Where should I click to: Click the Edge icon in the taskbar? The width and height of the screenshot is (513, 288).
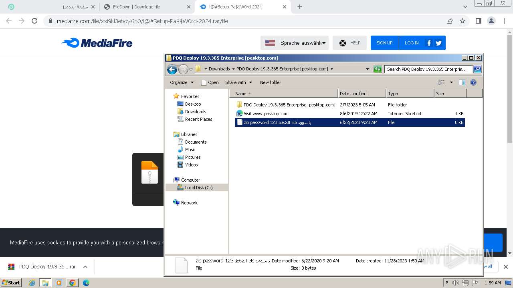pyautogui.click(x=86, y=283)
